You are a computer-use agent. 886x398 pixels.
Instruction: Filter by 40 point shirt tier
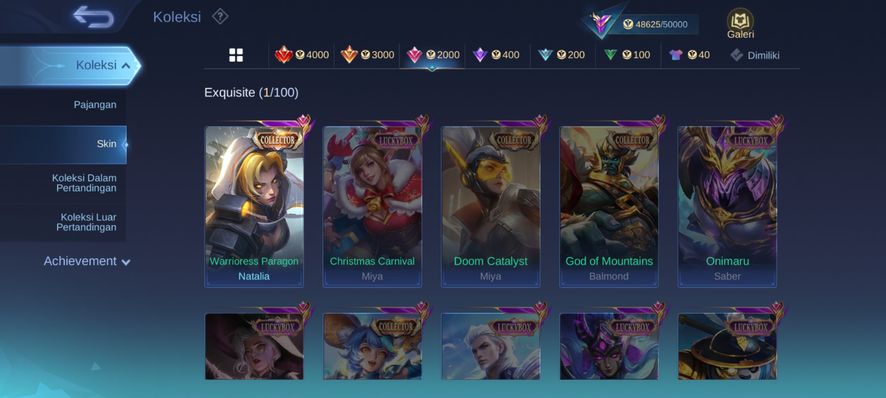pyautogui.click(x=689, y=55)
